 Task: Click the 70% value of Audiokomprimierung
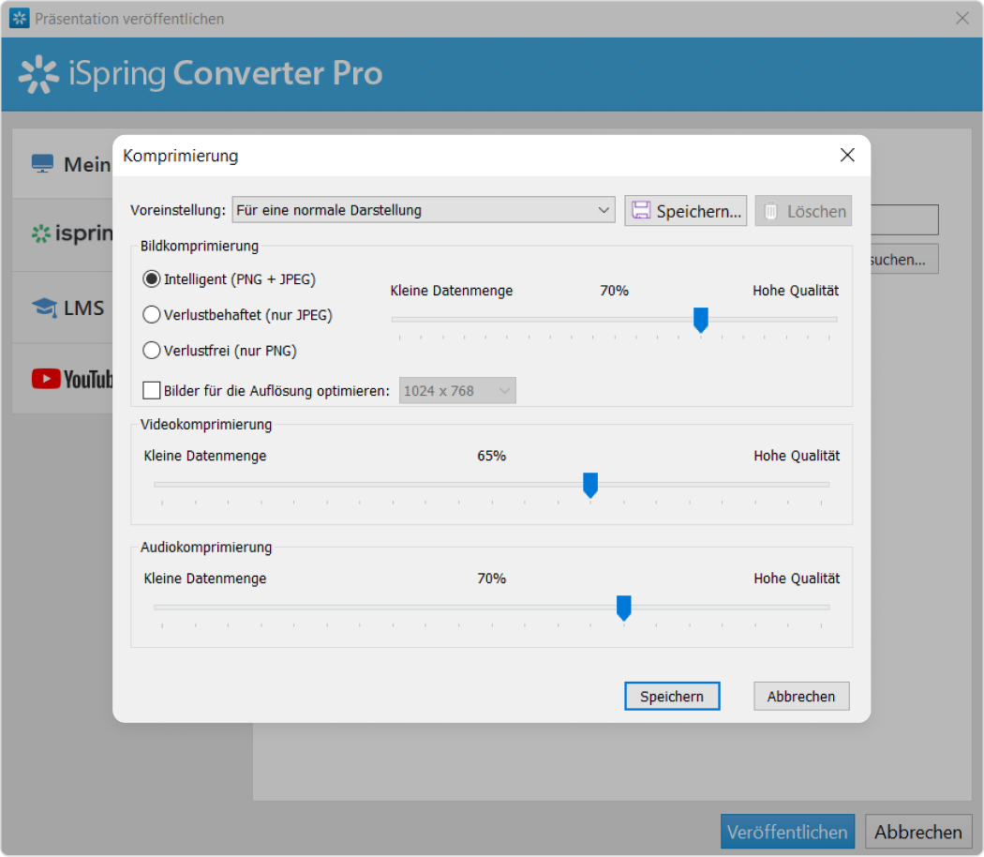click(x=491, y=579)
